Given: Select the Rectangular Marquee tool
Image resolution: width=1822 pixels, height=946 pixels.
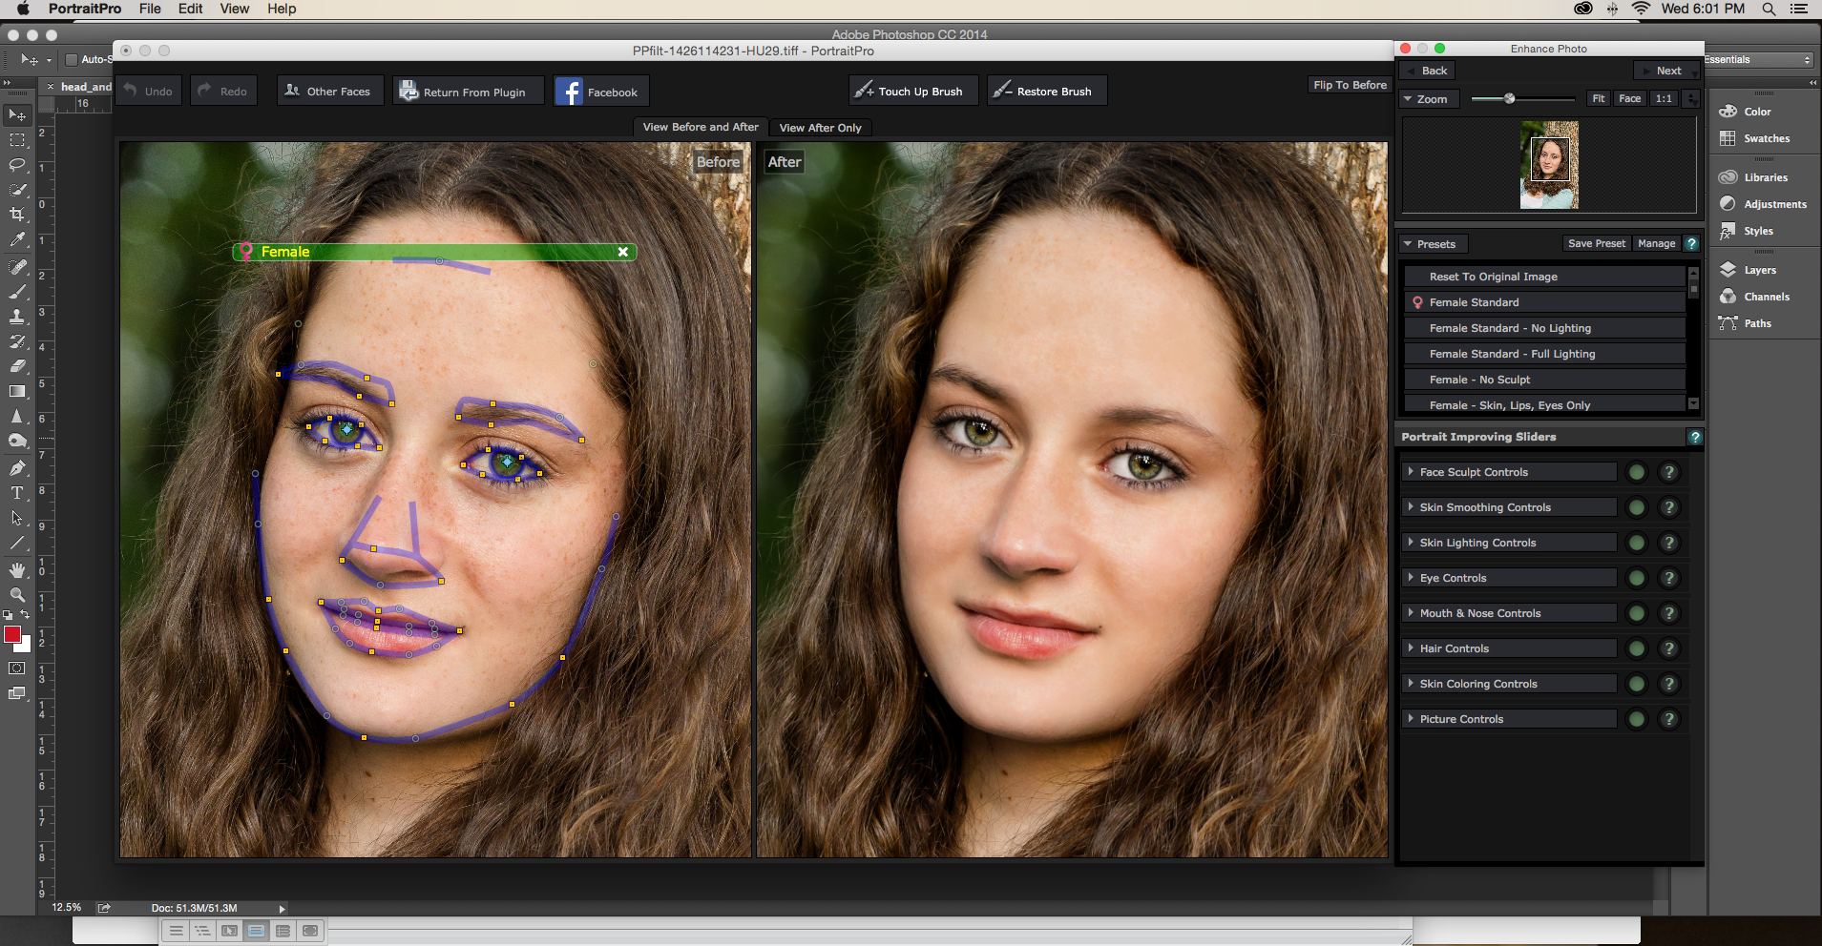Looking at the screenshot, I should [x=17, y=140].
